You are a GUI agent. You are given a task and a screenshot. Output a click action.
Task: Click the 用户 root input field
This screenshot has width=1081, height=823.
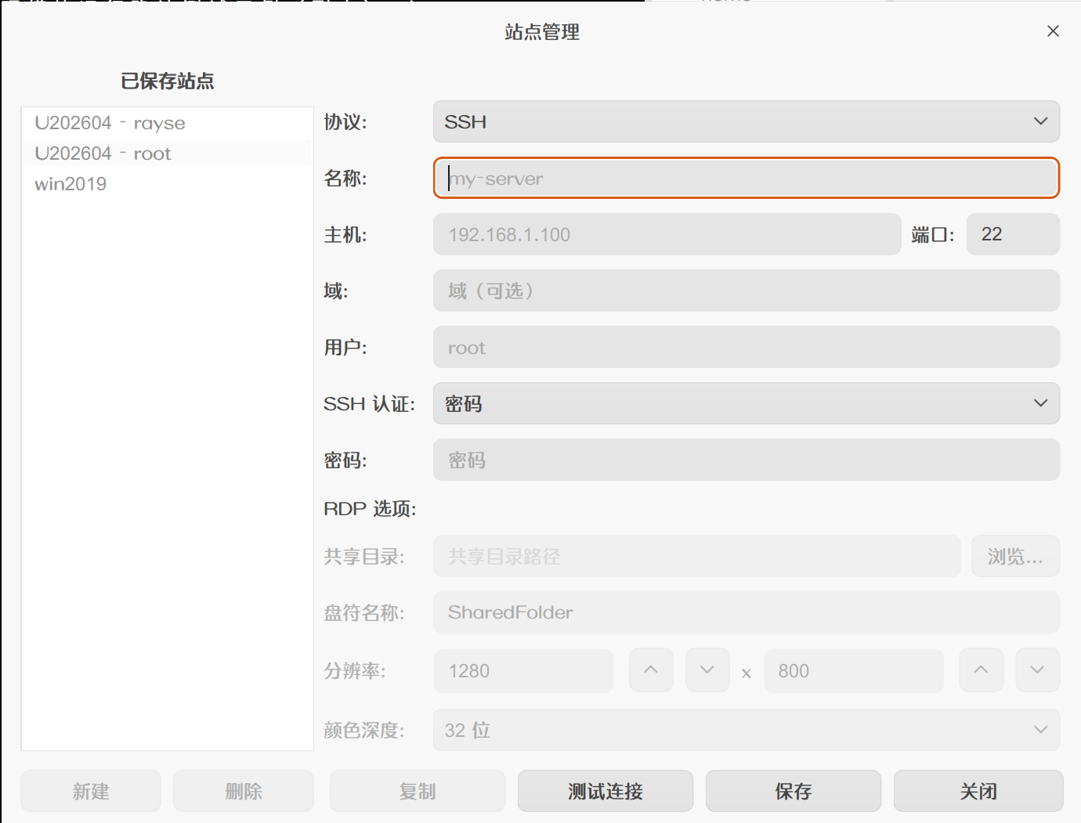(747, 347)
